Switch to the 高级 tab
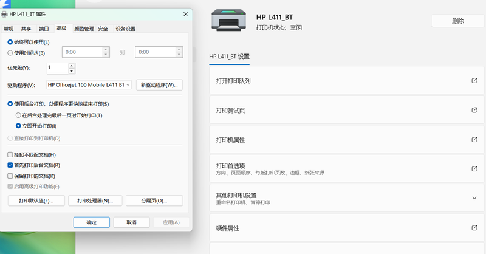This screenshot has height=254, width=486. click(x=62, y=28)
